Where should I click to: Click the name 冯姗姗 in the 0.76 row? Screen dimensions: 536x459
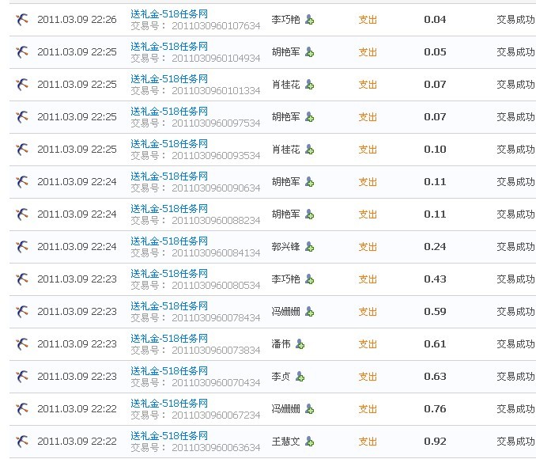pos(285,409)
